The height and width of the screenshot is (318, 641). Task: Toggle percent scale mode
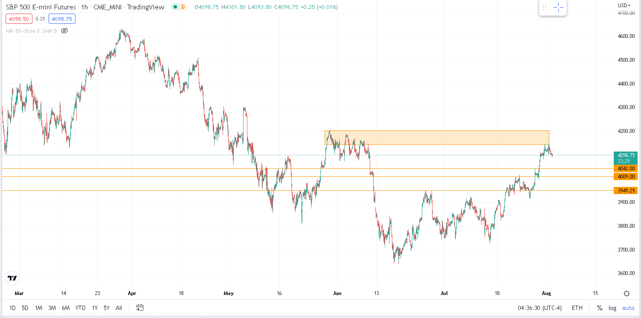(x=600, y=308)
